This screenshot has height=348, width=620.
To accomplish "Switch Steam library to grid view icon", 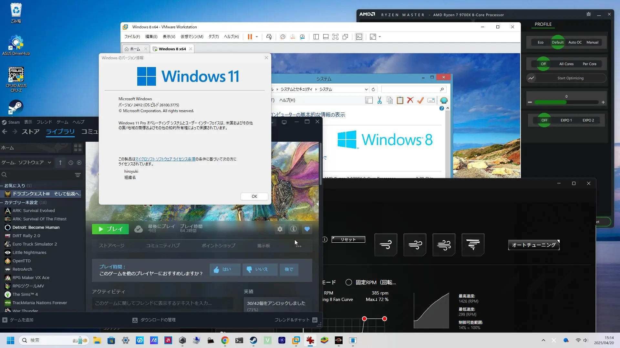I will click(x=78, y=148).
